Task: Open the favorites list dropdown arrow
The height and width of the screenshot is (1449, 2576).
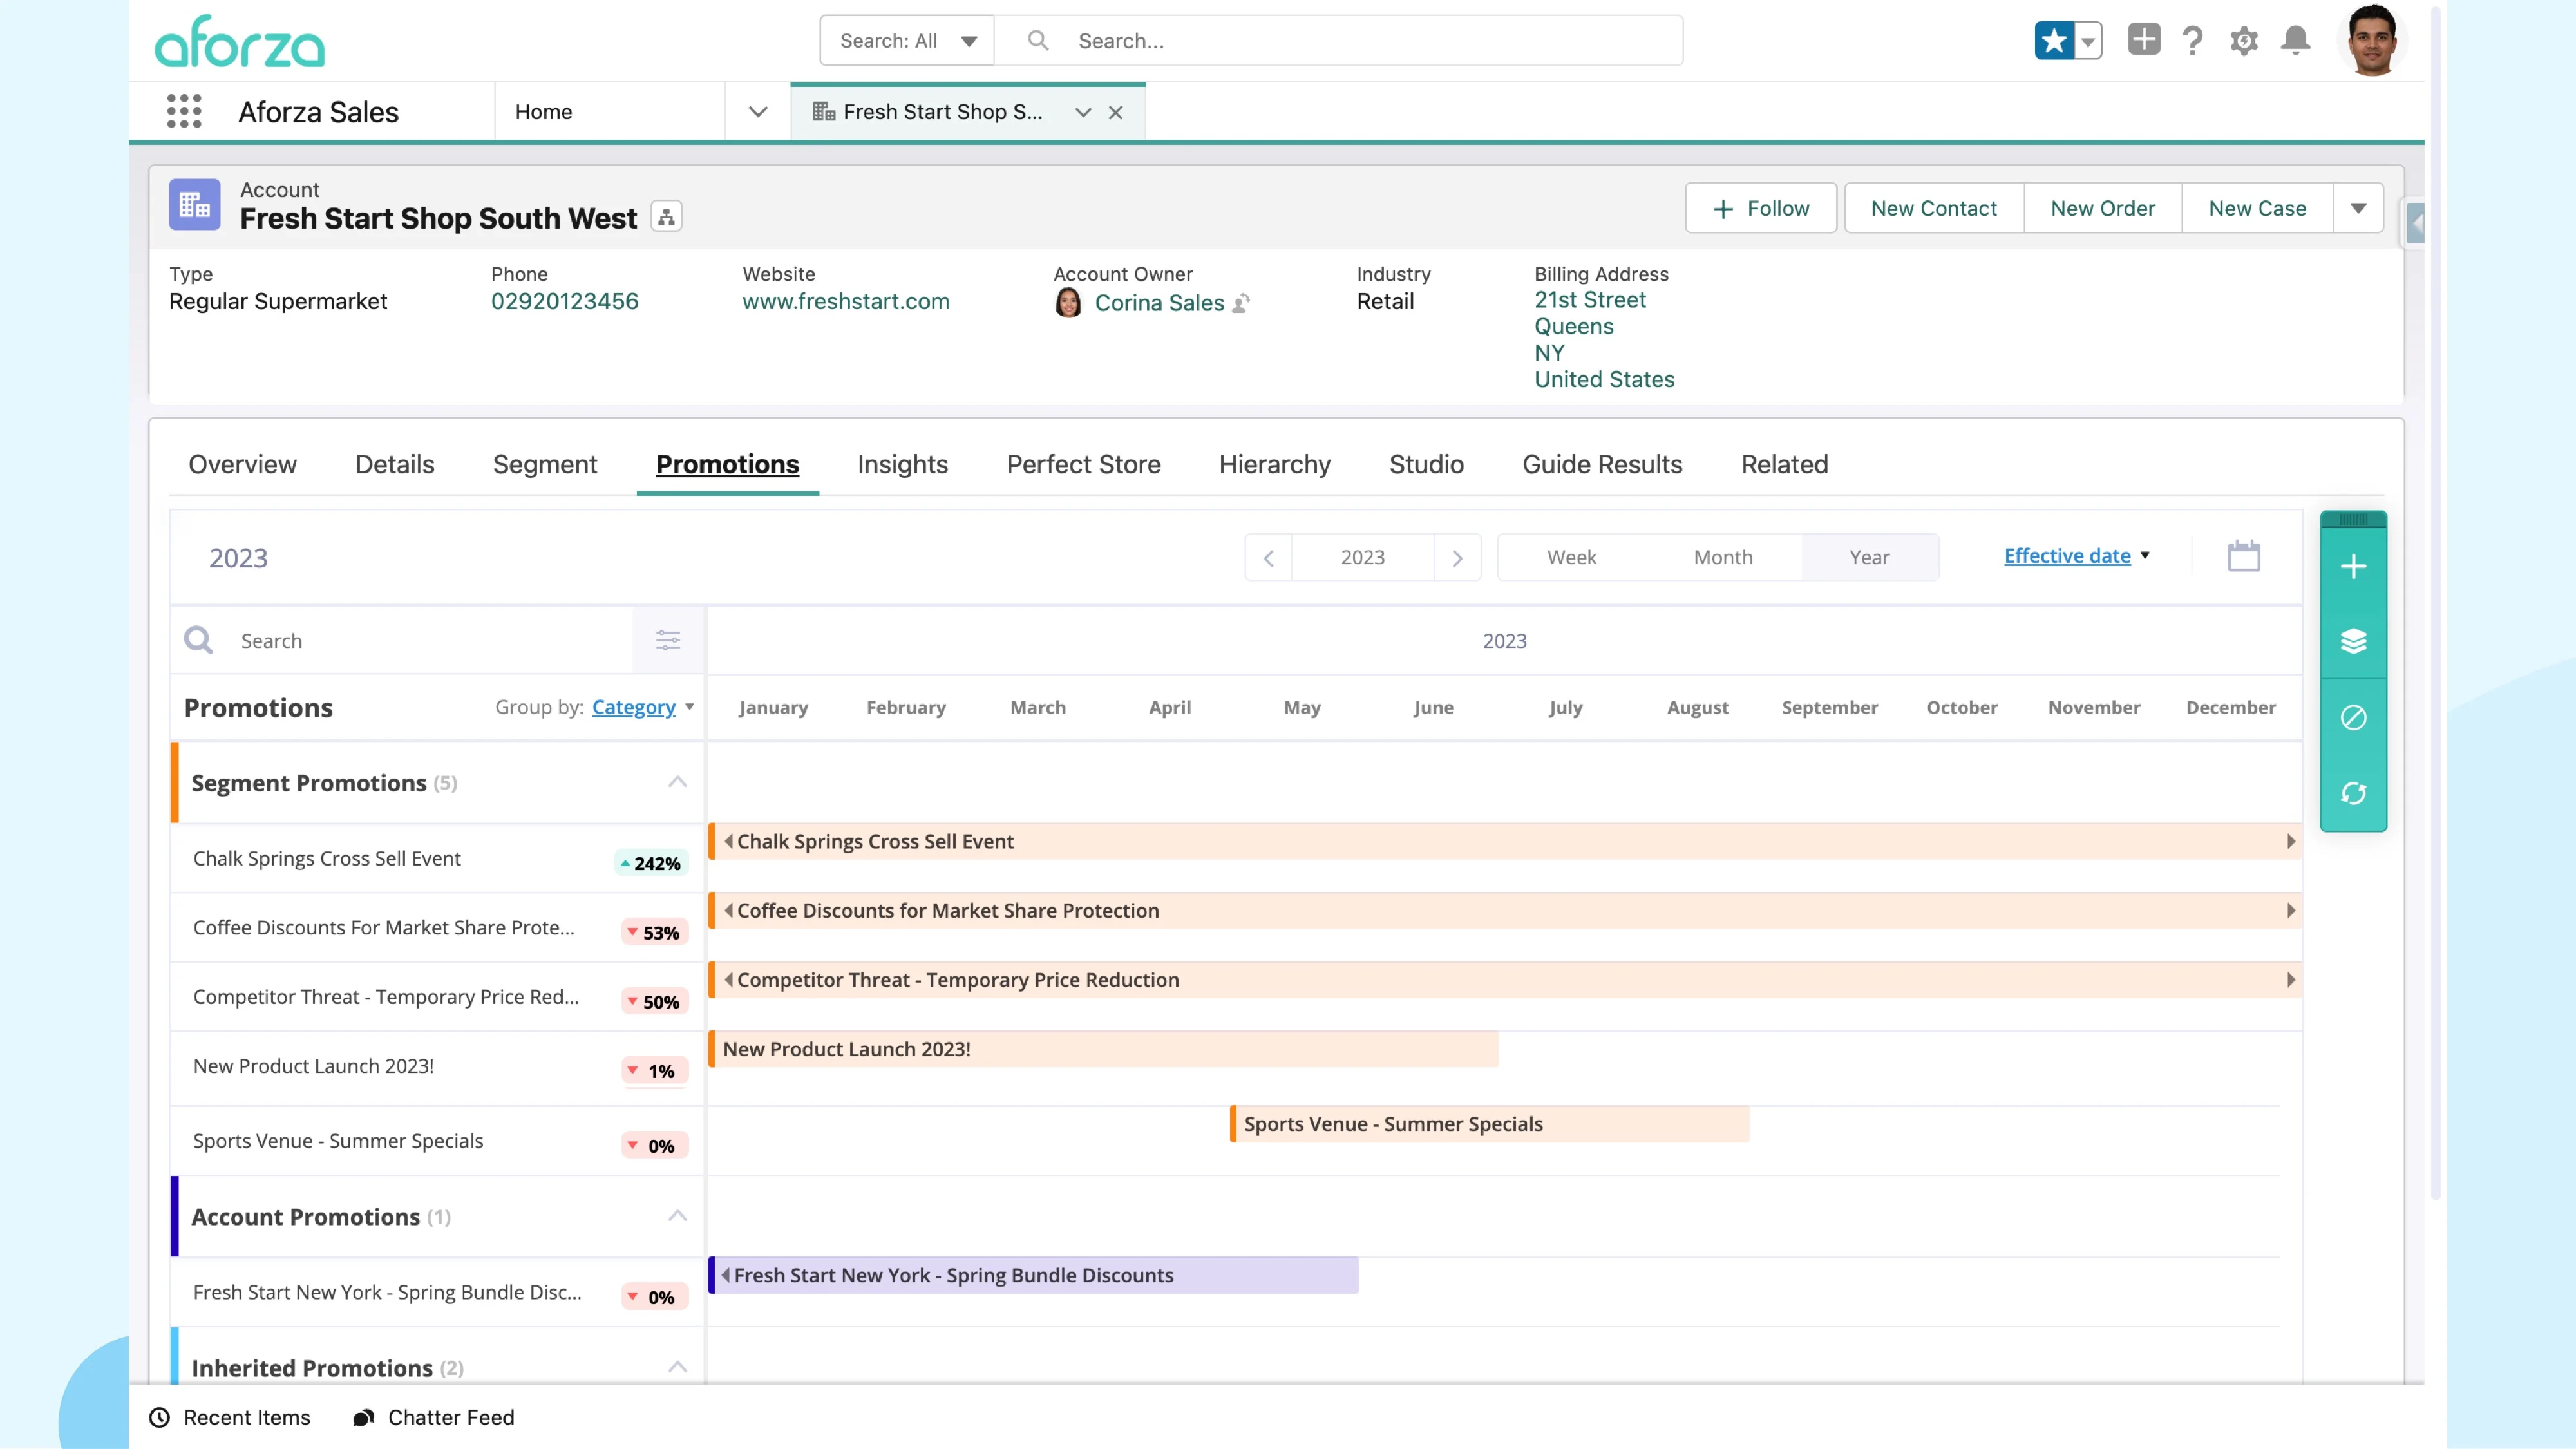Action: [2088, 41]
